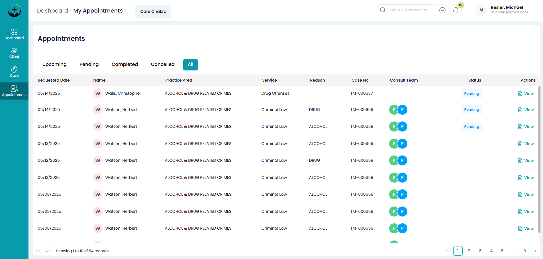Click the Care Chakra button
This screenshot has width=543, height=259.
(153, 11)
